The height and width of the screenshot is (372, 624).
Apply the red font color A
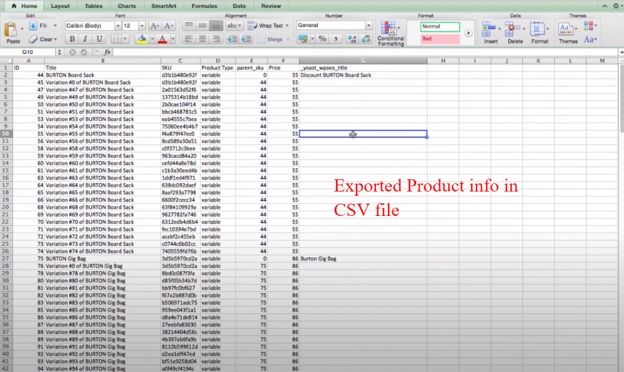pyautogui.click(x=162, y=39)
